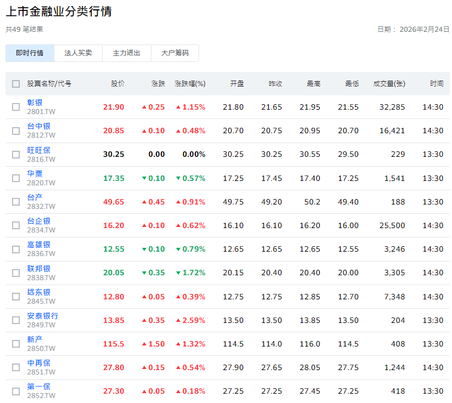452x403 pixels.
Task: Check the checkbox for 台企银 row
Action: click(16, 225)
